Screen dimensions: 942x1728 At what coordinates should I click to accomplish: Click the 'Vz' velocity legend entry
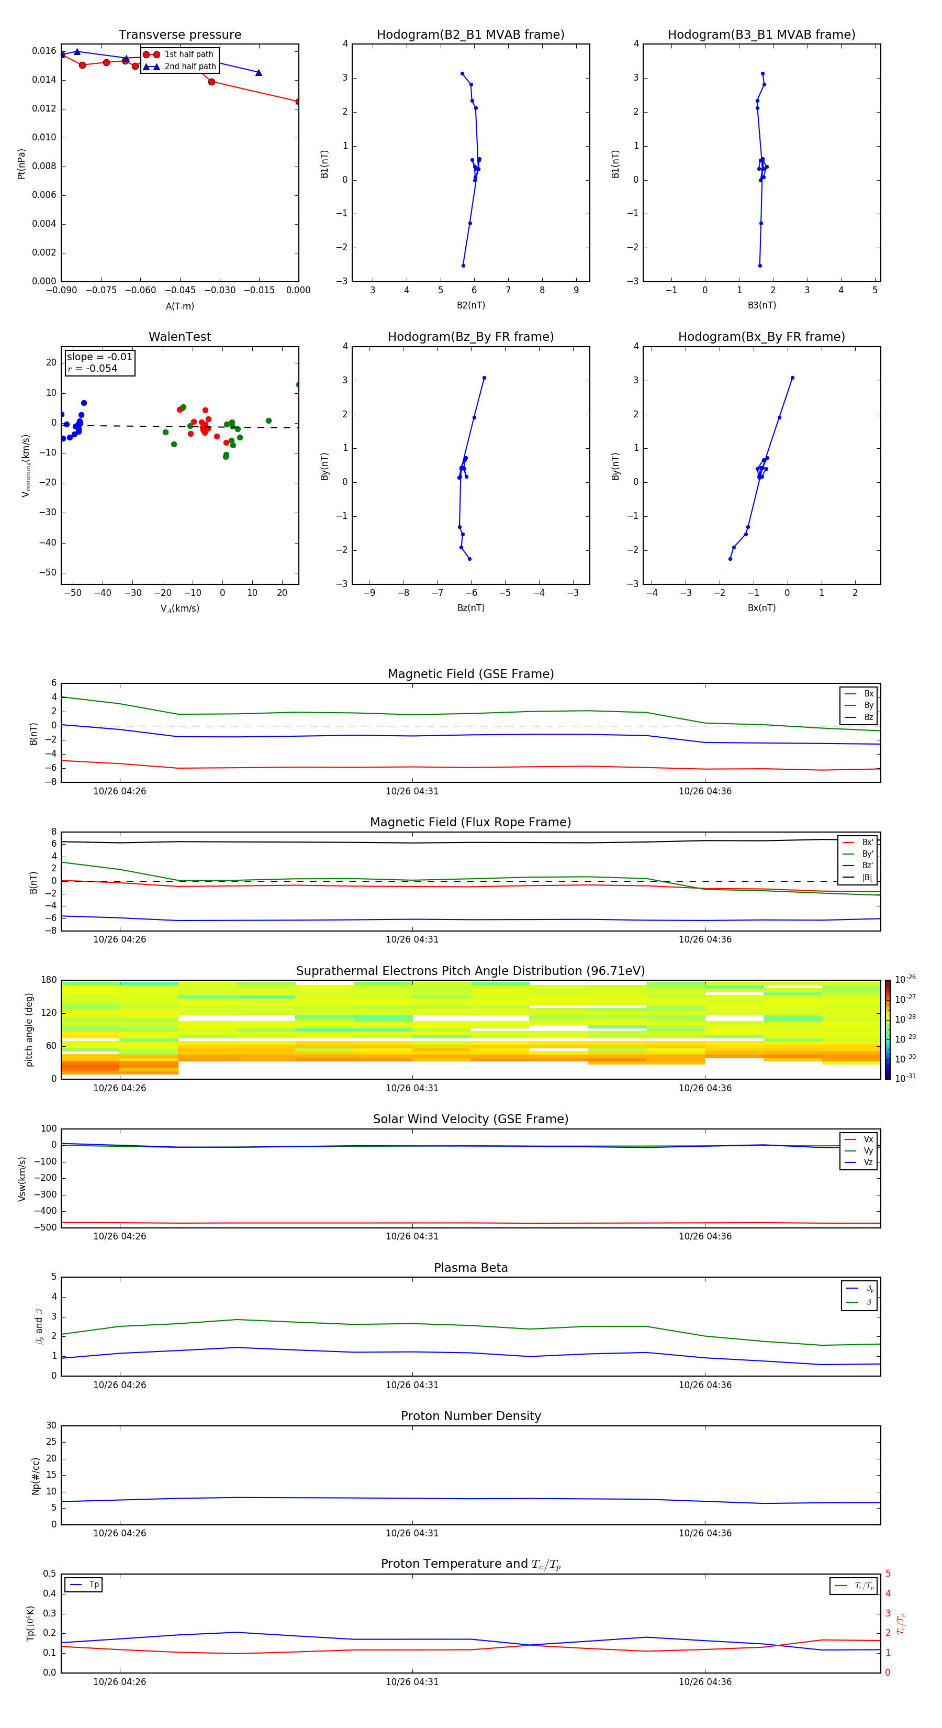tap(859, 1162)
